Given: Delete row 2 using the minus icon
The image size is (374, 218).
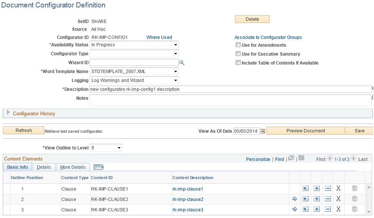Looking at the screenshot, I should pos(328,199).
